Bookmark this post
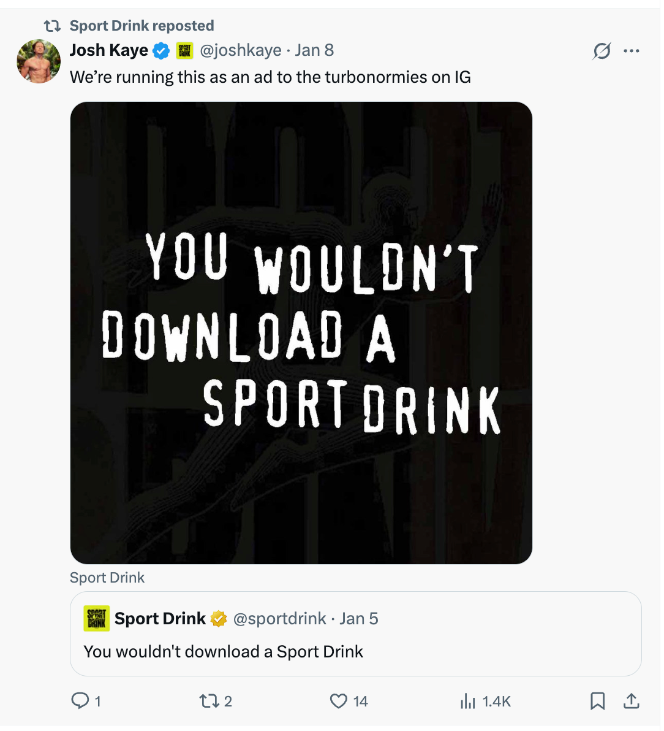 [x=597, y=700]
